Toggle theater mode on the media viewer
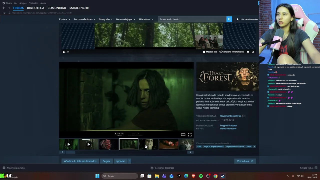The width and height of the screenshot is (320, 180). coord(183,135)
